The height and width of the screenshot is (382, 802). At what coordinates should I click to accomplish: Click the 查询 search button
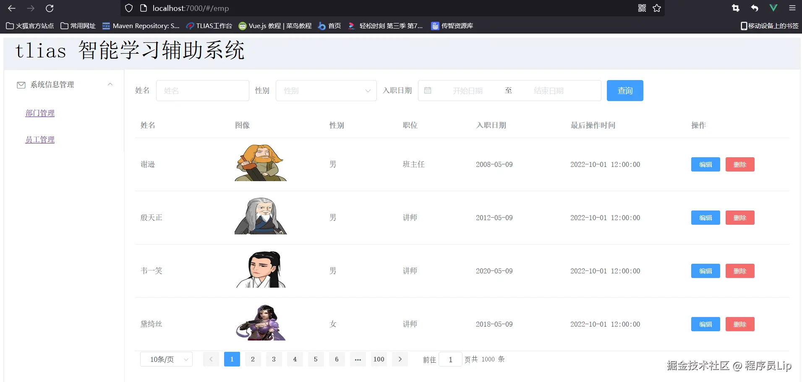[x=625, y=91]
